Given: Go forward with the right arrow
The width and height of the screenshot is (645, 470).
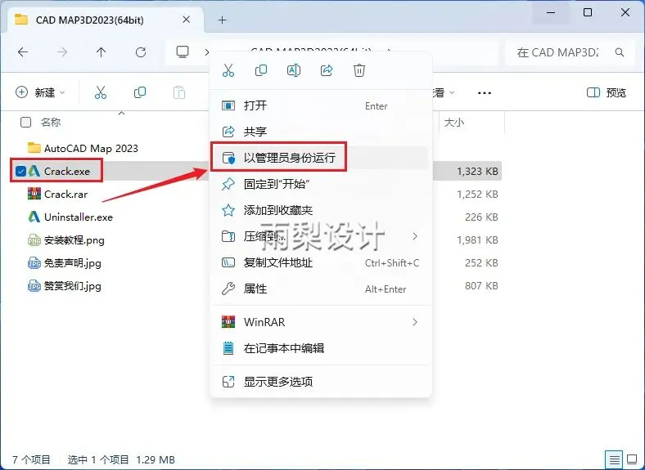Looking at the screenshot, I should (x=62, y=52).
